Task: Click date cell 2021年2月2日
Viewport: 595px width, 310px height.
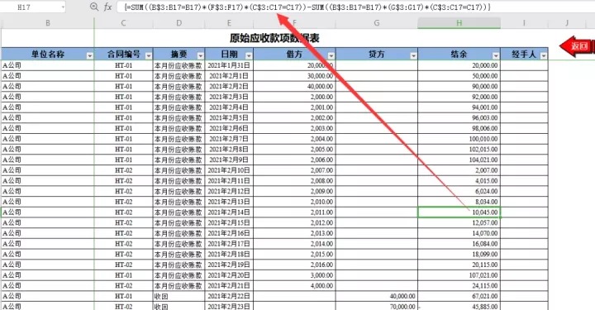Action: tap(229, 87)
